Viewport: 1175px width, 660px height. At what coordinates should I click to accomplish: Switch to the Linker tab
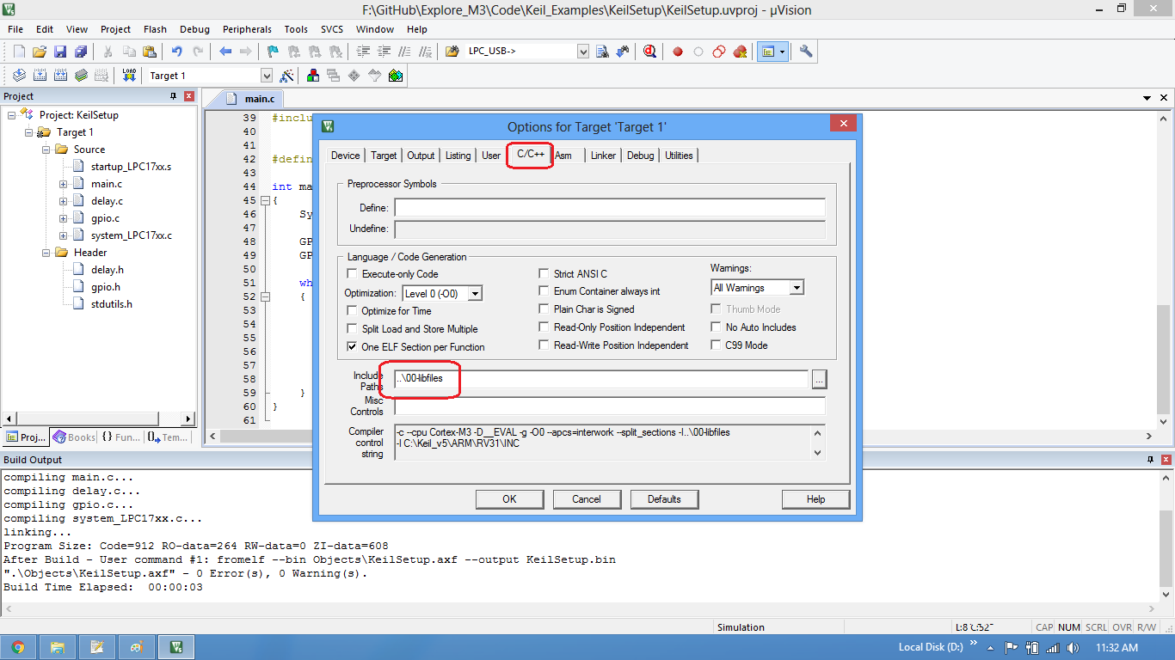(603, 156)
